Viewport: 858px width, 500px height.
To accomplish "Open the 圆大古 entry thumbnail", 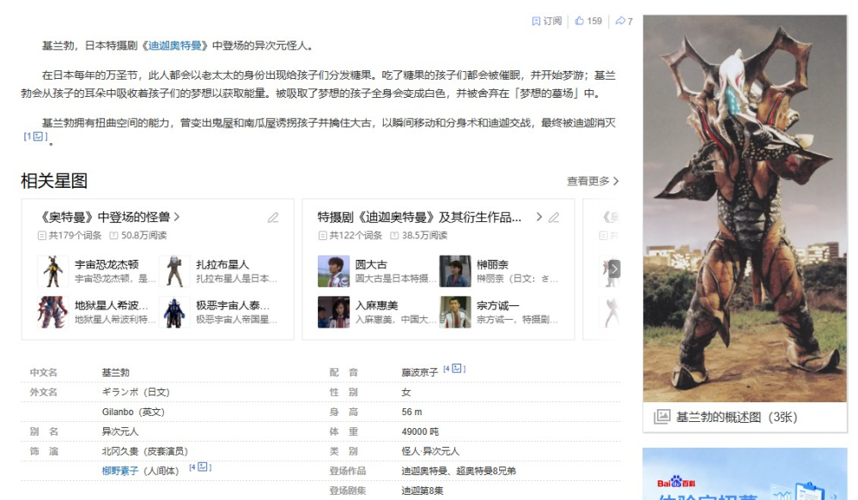I will (333, 271).
